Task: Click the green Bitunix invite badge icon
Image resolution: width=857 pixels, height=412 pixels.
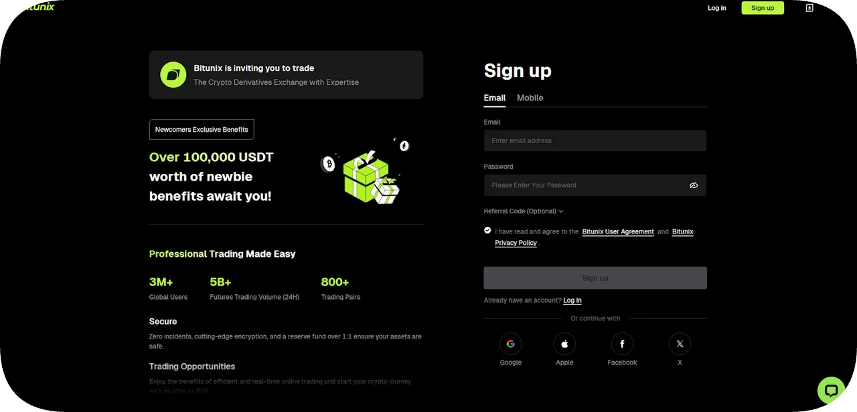Action: pyautogui.click(x=173, y=75)
